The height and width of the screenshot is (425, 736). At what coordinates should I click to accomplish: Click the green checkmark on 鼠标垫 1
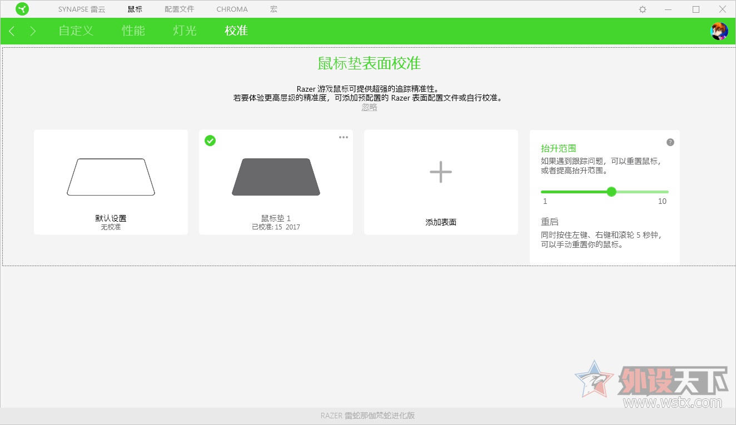click(210, 141)
